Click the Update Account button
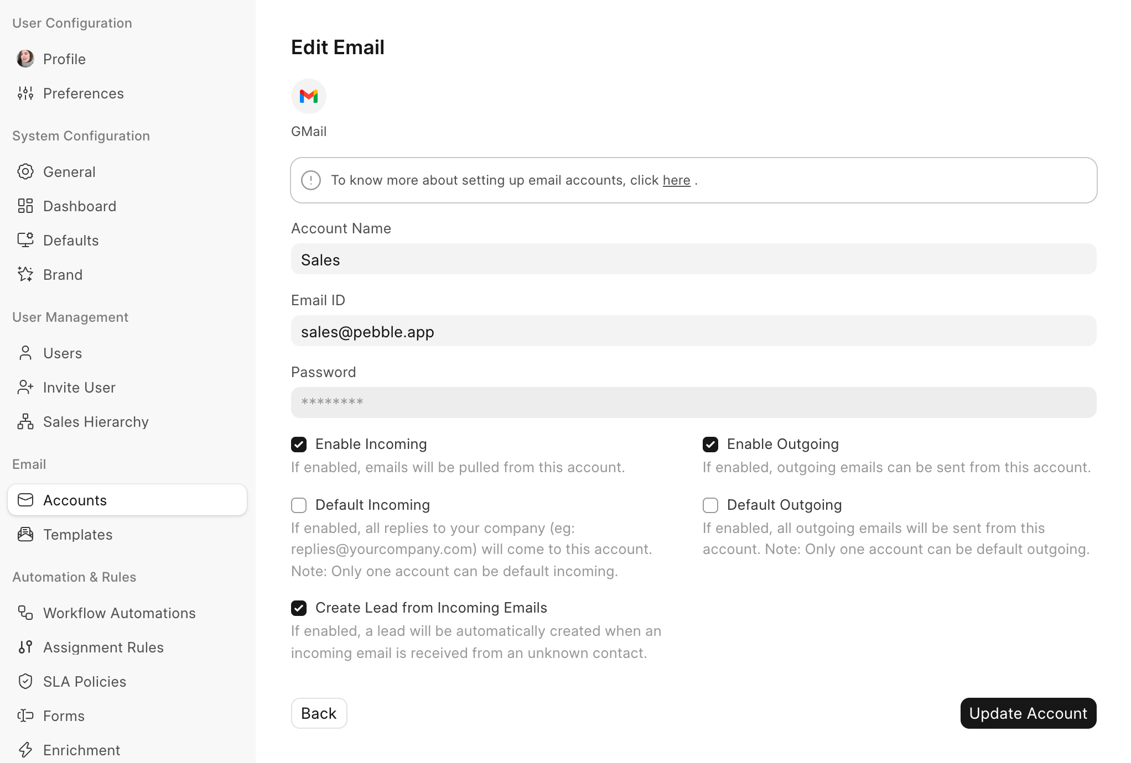Image resolution: width=1131 pixels, height=763 pixels. click(1028, 713)
